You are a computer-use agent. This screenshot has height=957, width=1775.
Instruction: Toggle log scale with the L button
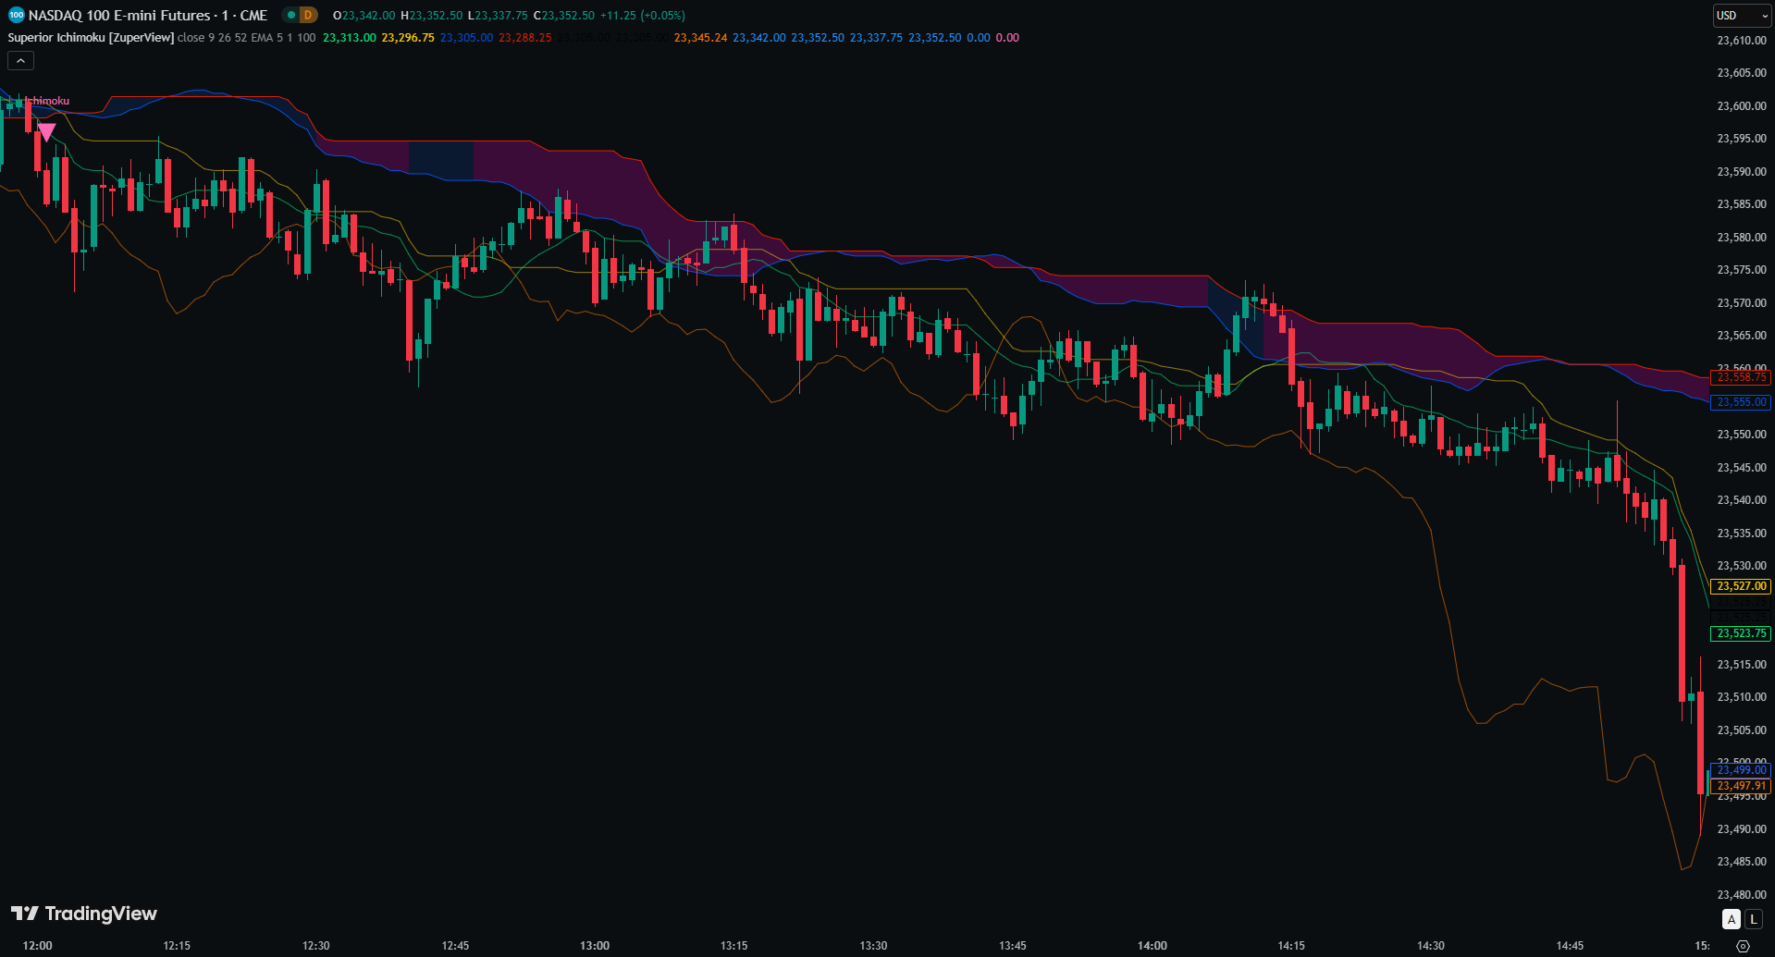[1753, 919]
